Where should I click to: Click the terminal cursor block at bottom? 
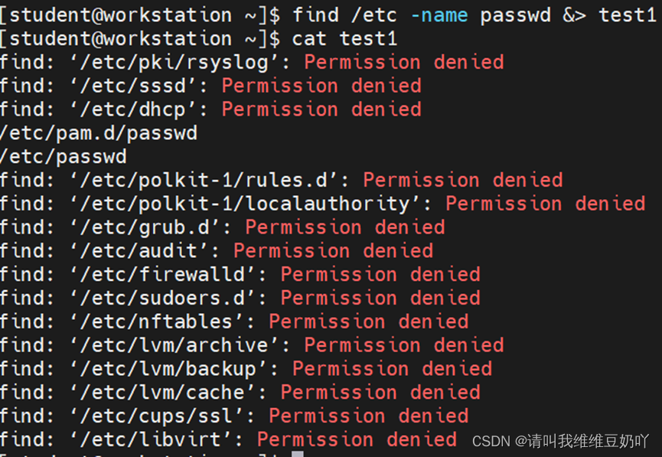tap(298, 454)
